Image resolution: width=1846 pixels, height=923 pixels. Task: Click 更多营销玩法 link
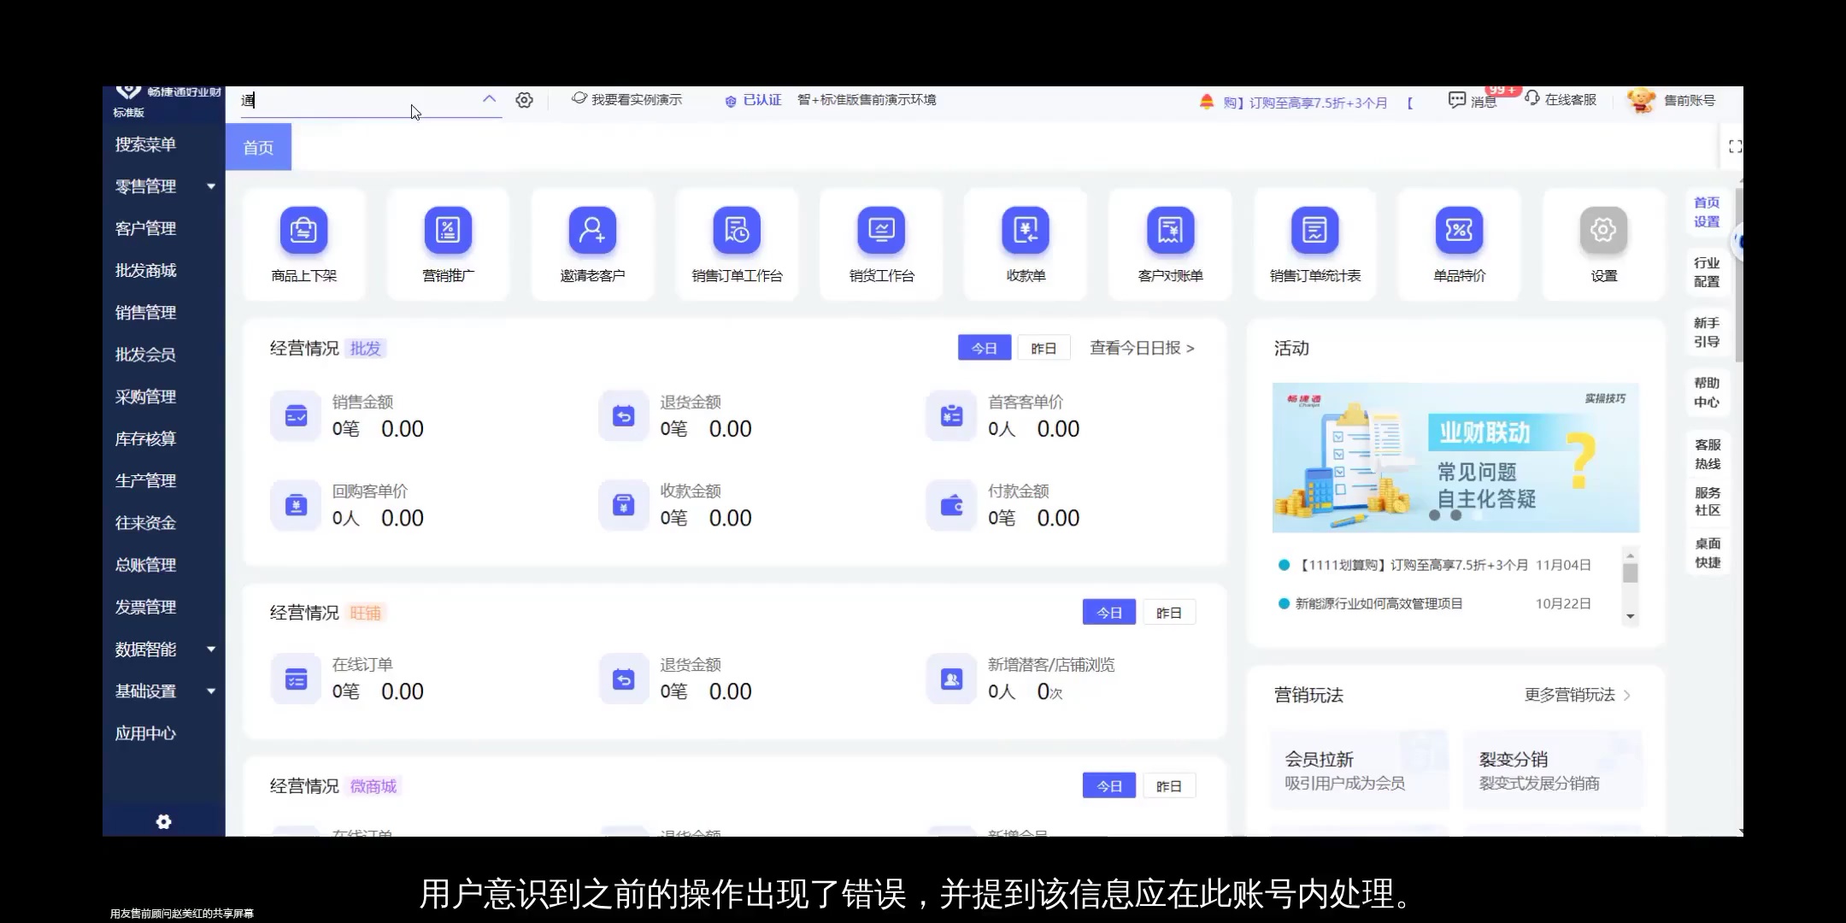1569,695
